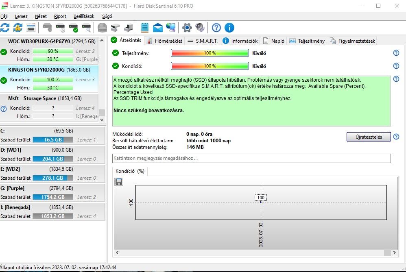
Task: Click the help icon beside Teljesítmény bar
Action: point(396,53)
